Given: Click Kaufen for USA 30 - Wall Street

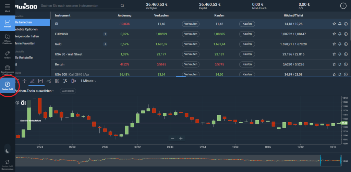Looking at the screenshot, I should coord(247,54).
